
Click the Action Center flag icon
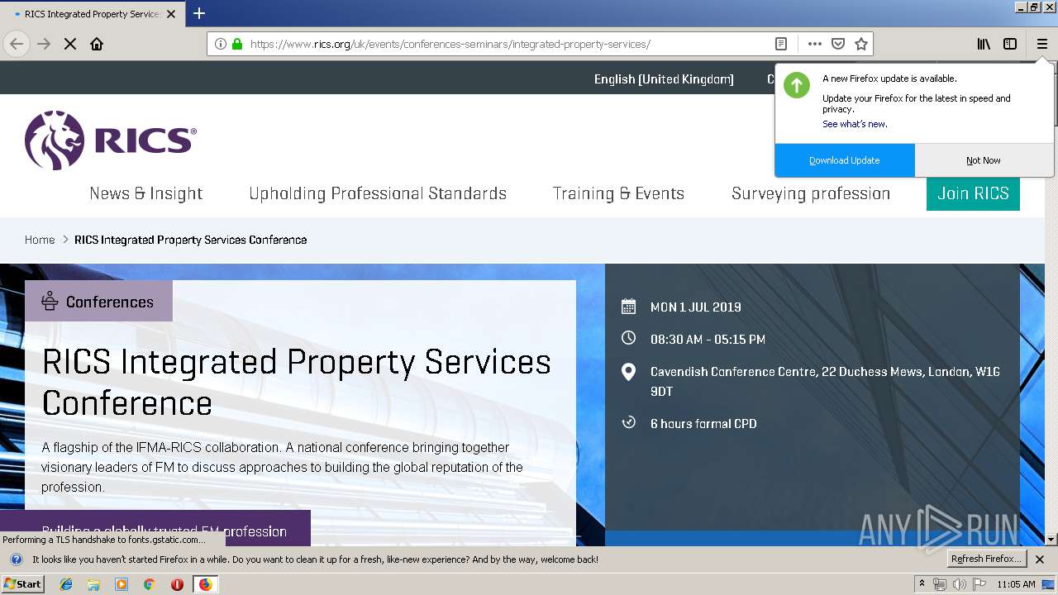(979, 584)
